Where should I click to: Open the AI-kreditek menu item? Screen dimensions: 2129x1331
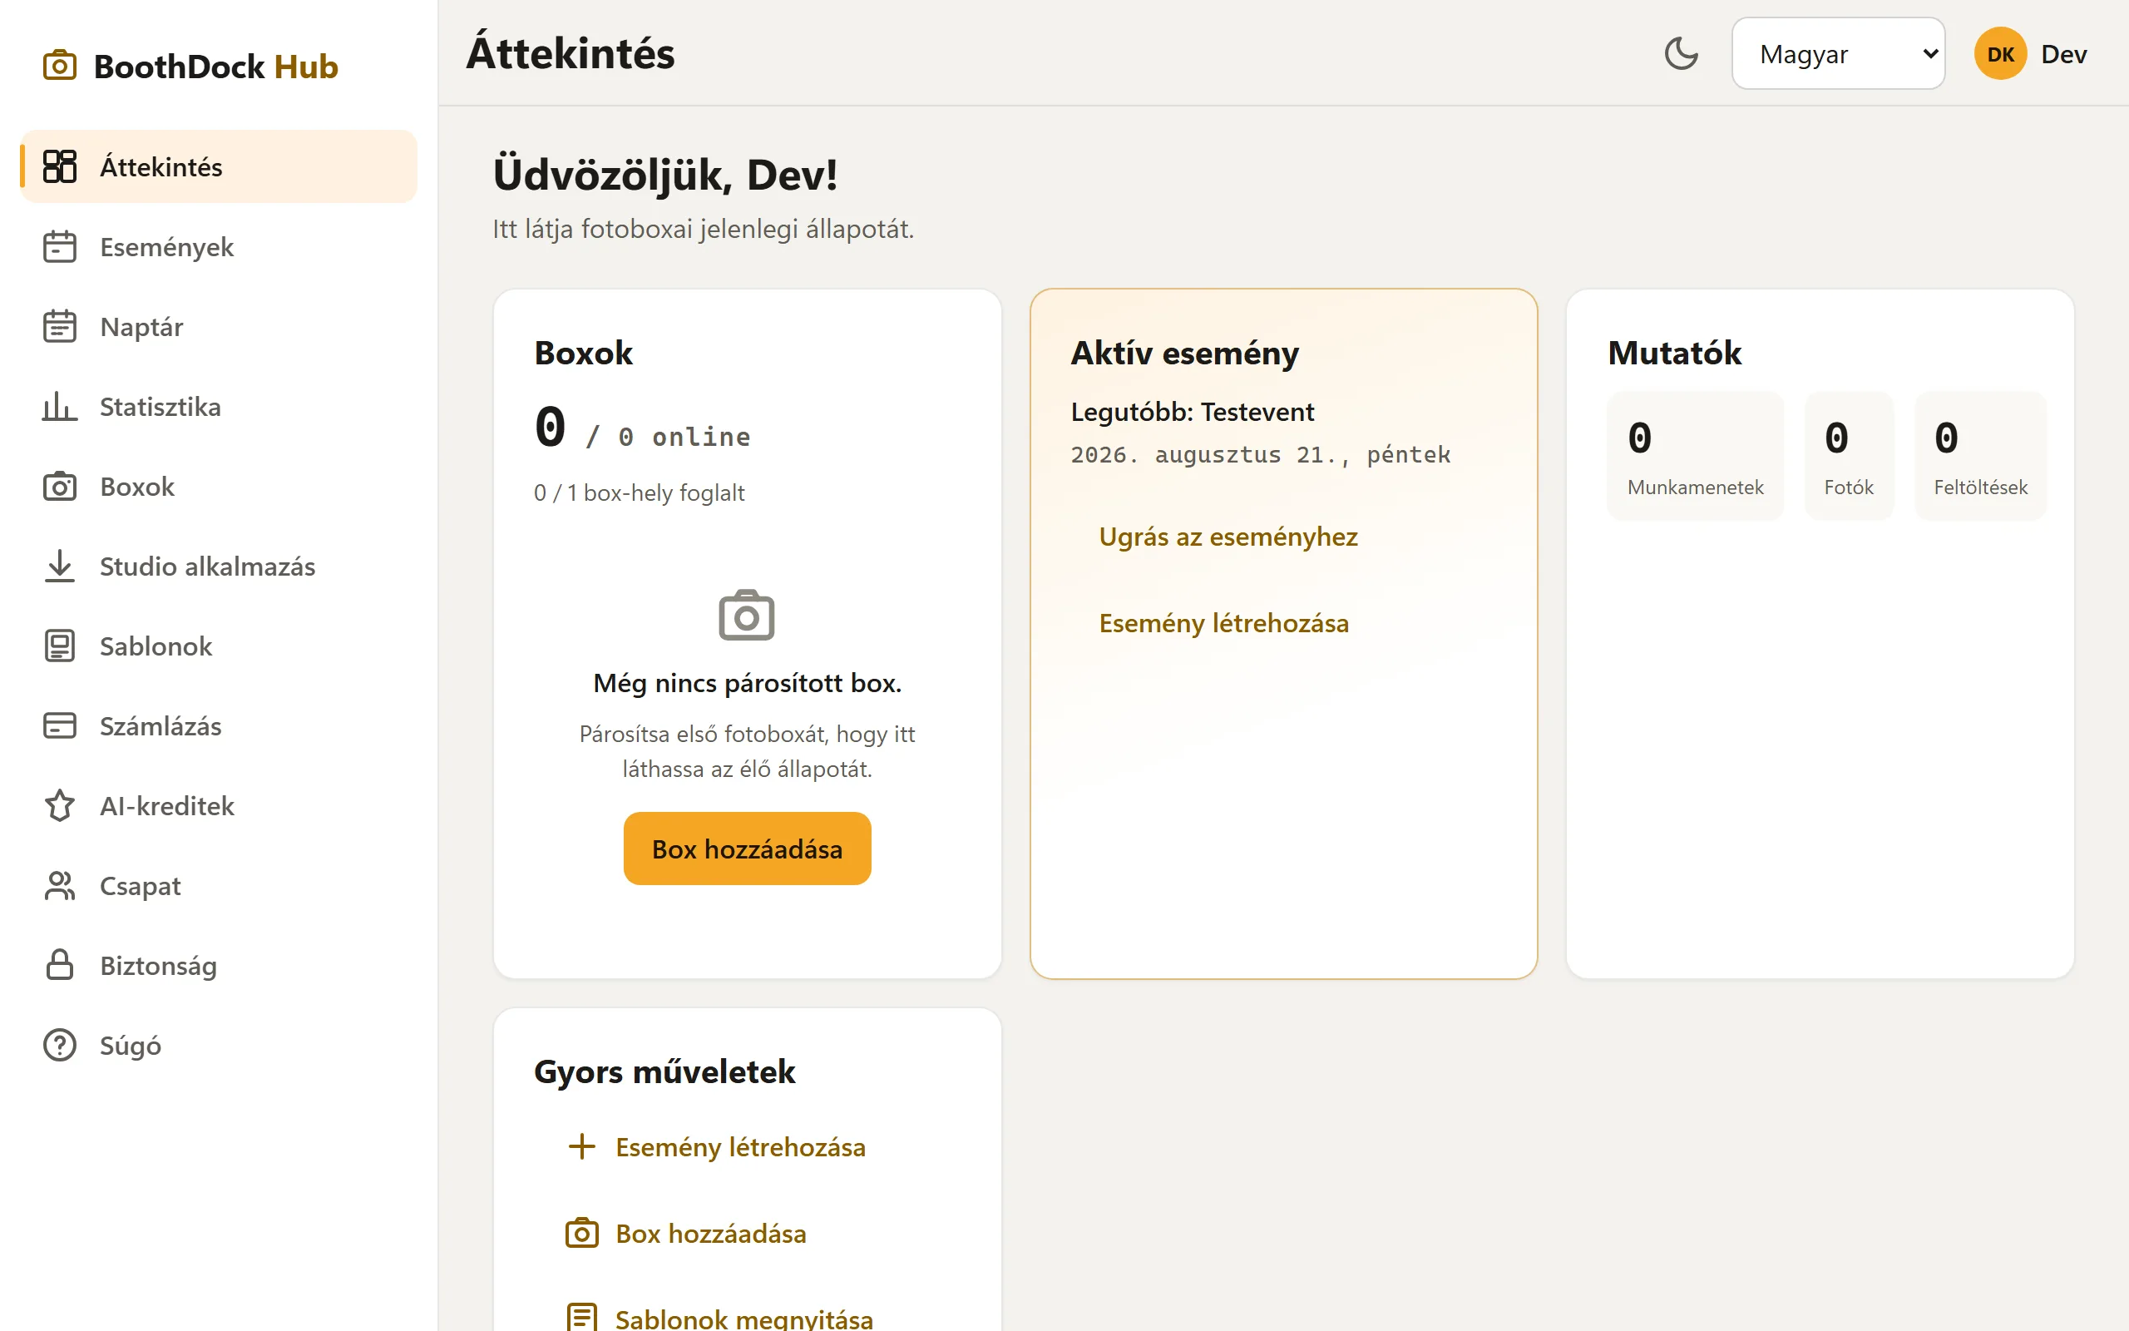(218, 805)
